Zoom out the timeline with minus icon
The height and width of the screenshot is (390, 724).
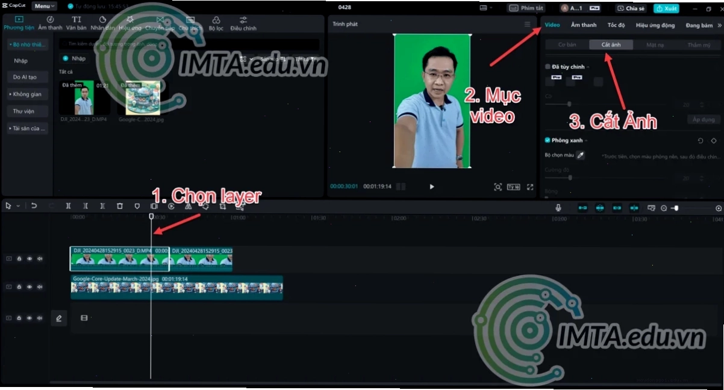point(664,208)
